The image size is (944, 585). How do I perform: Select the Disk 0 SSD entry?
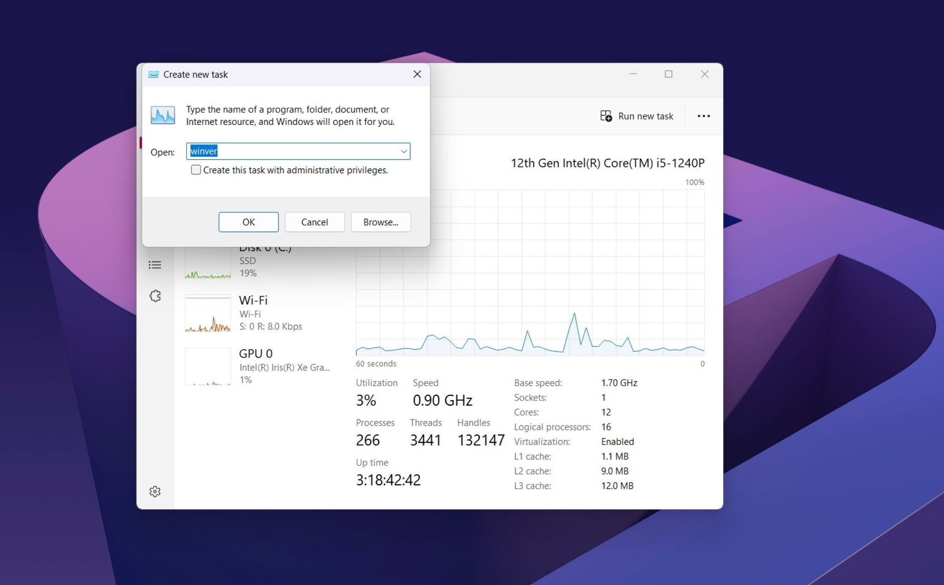point(265,260)
